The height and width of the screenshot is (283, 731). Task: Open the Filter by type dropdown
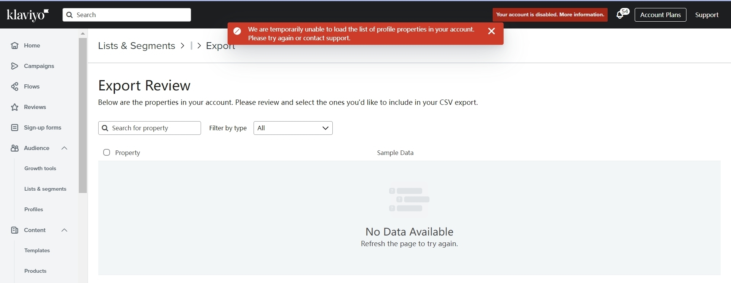coord(293,128)
